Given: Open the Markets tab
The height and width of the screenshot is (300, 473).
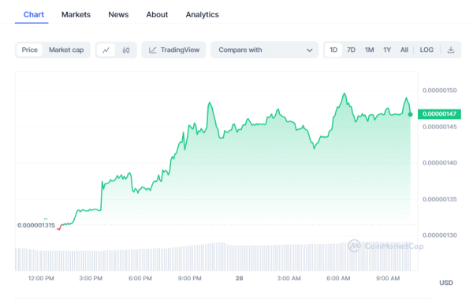Looking at the screenshot, I should point(76,14).
